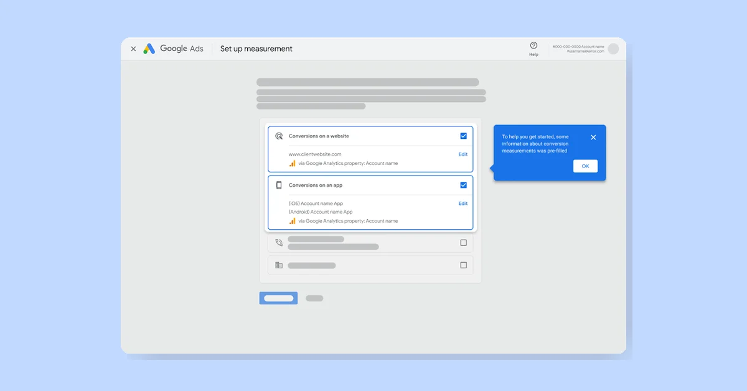
Task: Open the Help icon
Action: (x=533, y=45)
